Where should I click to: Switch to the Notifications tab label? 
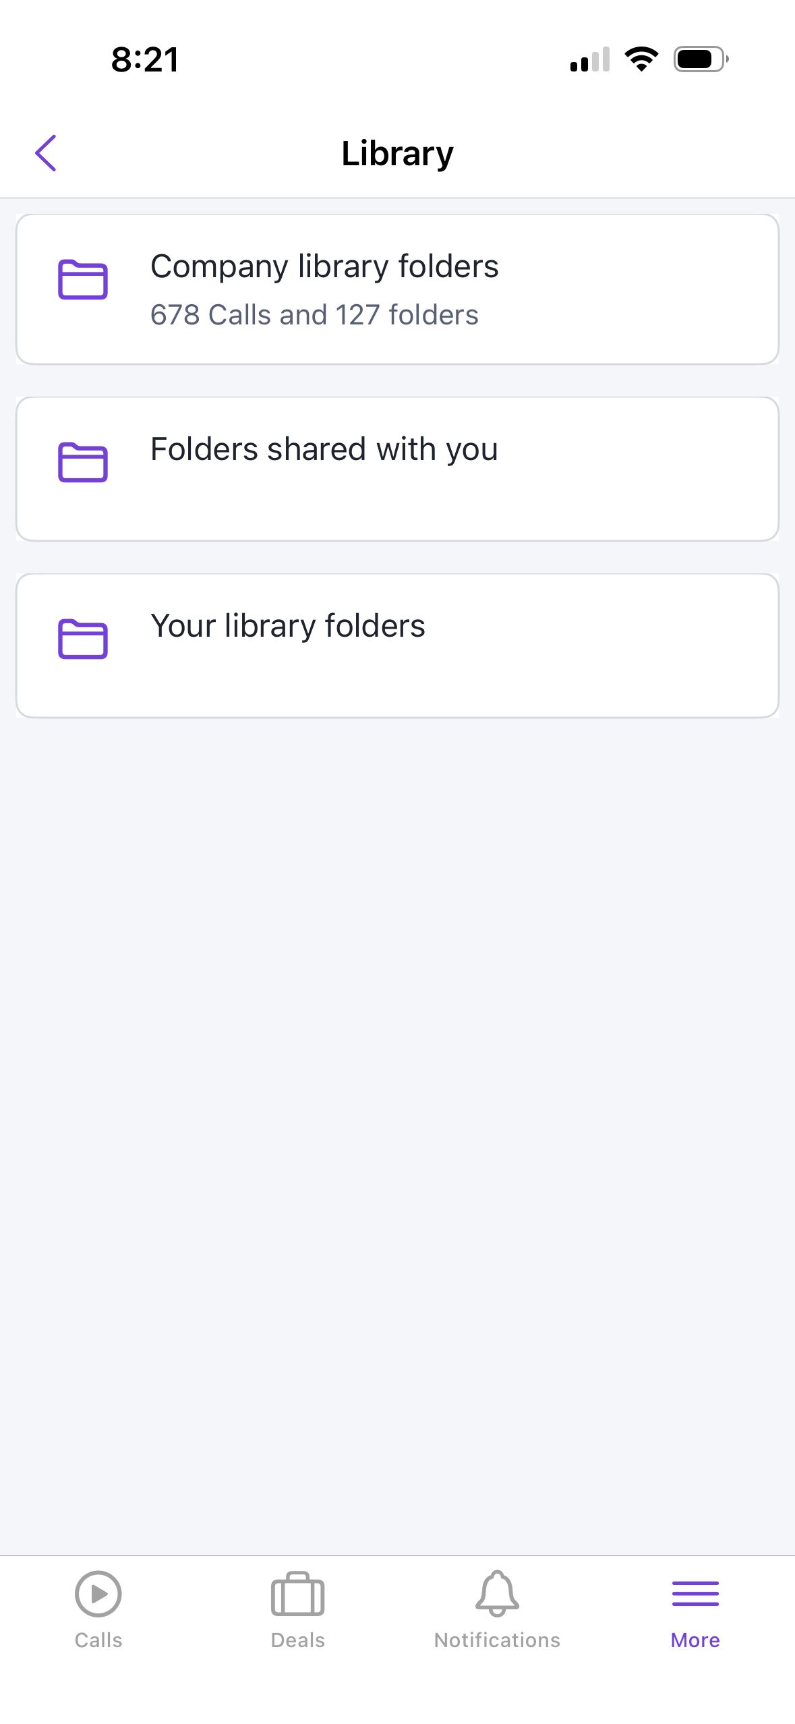[497, 1640]
